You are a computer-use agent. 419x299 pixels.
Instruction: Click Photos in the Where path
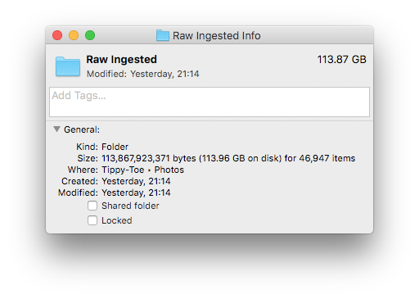tap(169, 170)
